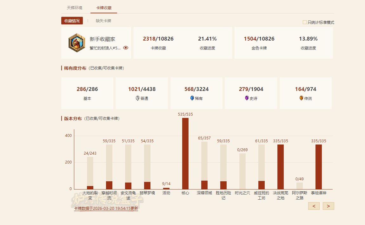Toggle the eye icon beside the player name
Viewport: 365px width, 225px height.
point(126,48)
